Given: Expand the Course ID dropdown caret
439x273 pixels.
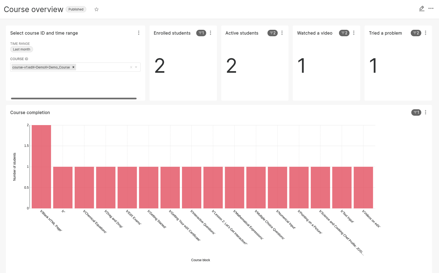Looking at the screenshot, I should (x=136, y=67).
